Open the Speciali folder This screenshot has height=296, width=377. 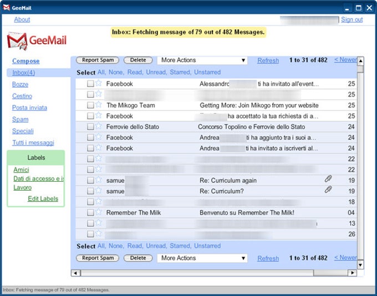click(x=23, y=131)
